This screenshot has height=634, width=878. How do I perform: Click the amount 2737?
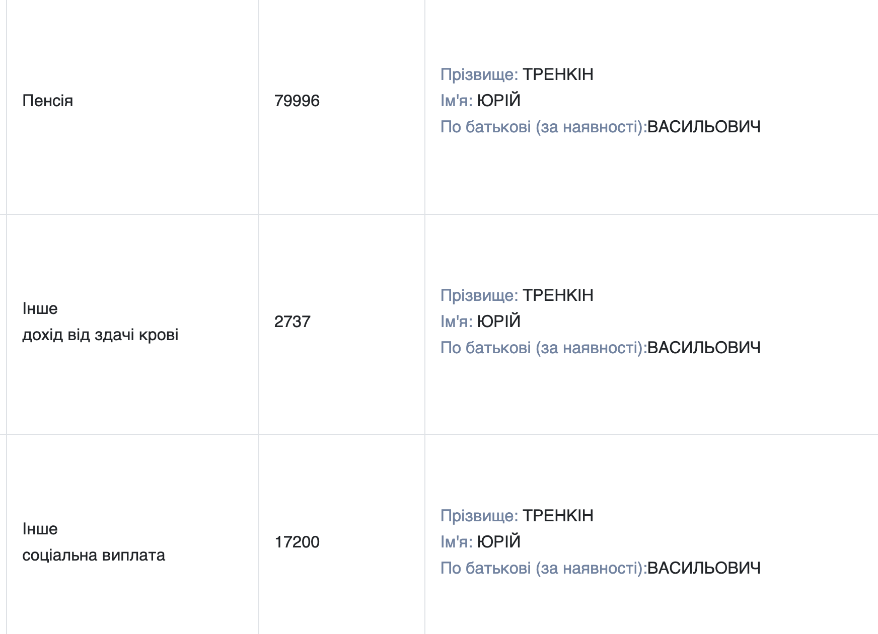point(292,322)
